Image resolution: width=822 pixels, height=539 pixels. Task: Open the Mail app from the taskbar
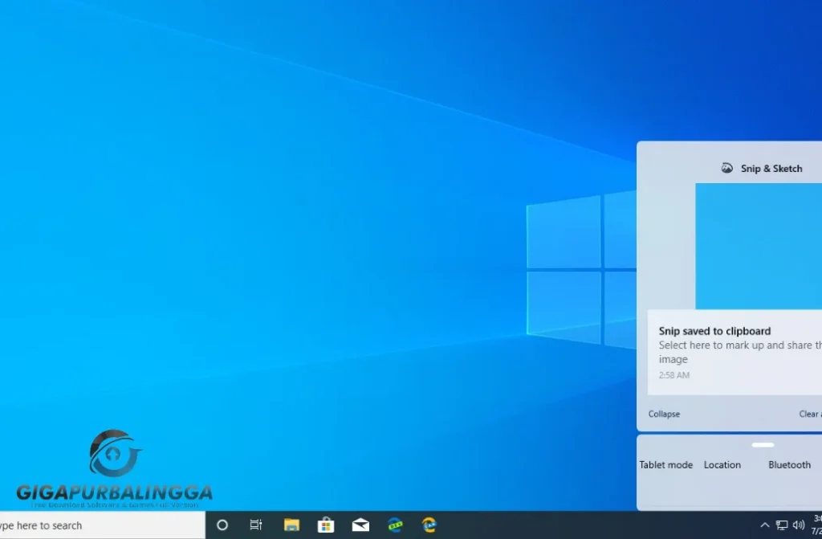pos(360,525)
